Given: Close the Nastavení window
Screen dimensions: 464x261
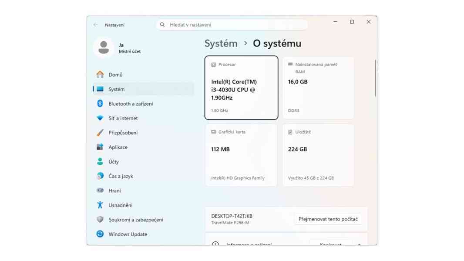Looking at the screenshot, I should click(368, 22).
